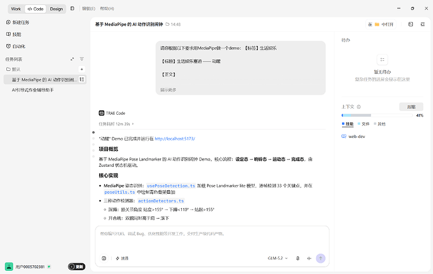This screenshot has width=433, height=274.
Task: Send the message with the arrow button
Action: [321, 258]
